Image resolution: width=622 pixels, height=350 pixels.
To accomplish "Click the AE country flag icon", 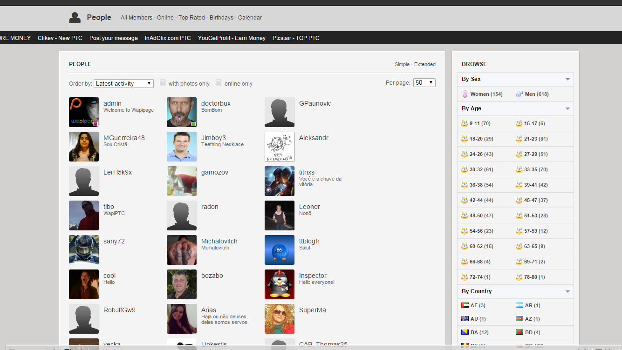I will (465, 305).
